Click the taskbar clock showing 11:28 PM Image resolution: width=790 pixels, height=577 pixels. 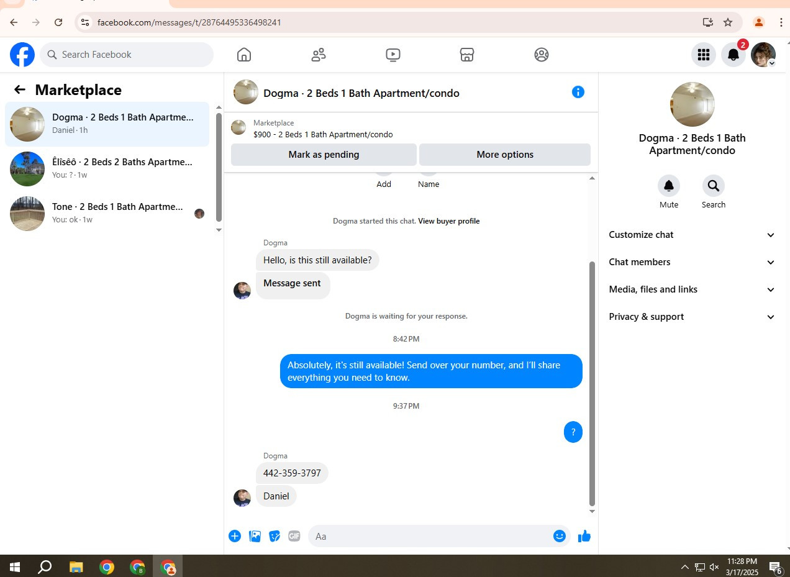click(x=742, y=566)
